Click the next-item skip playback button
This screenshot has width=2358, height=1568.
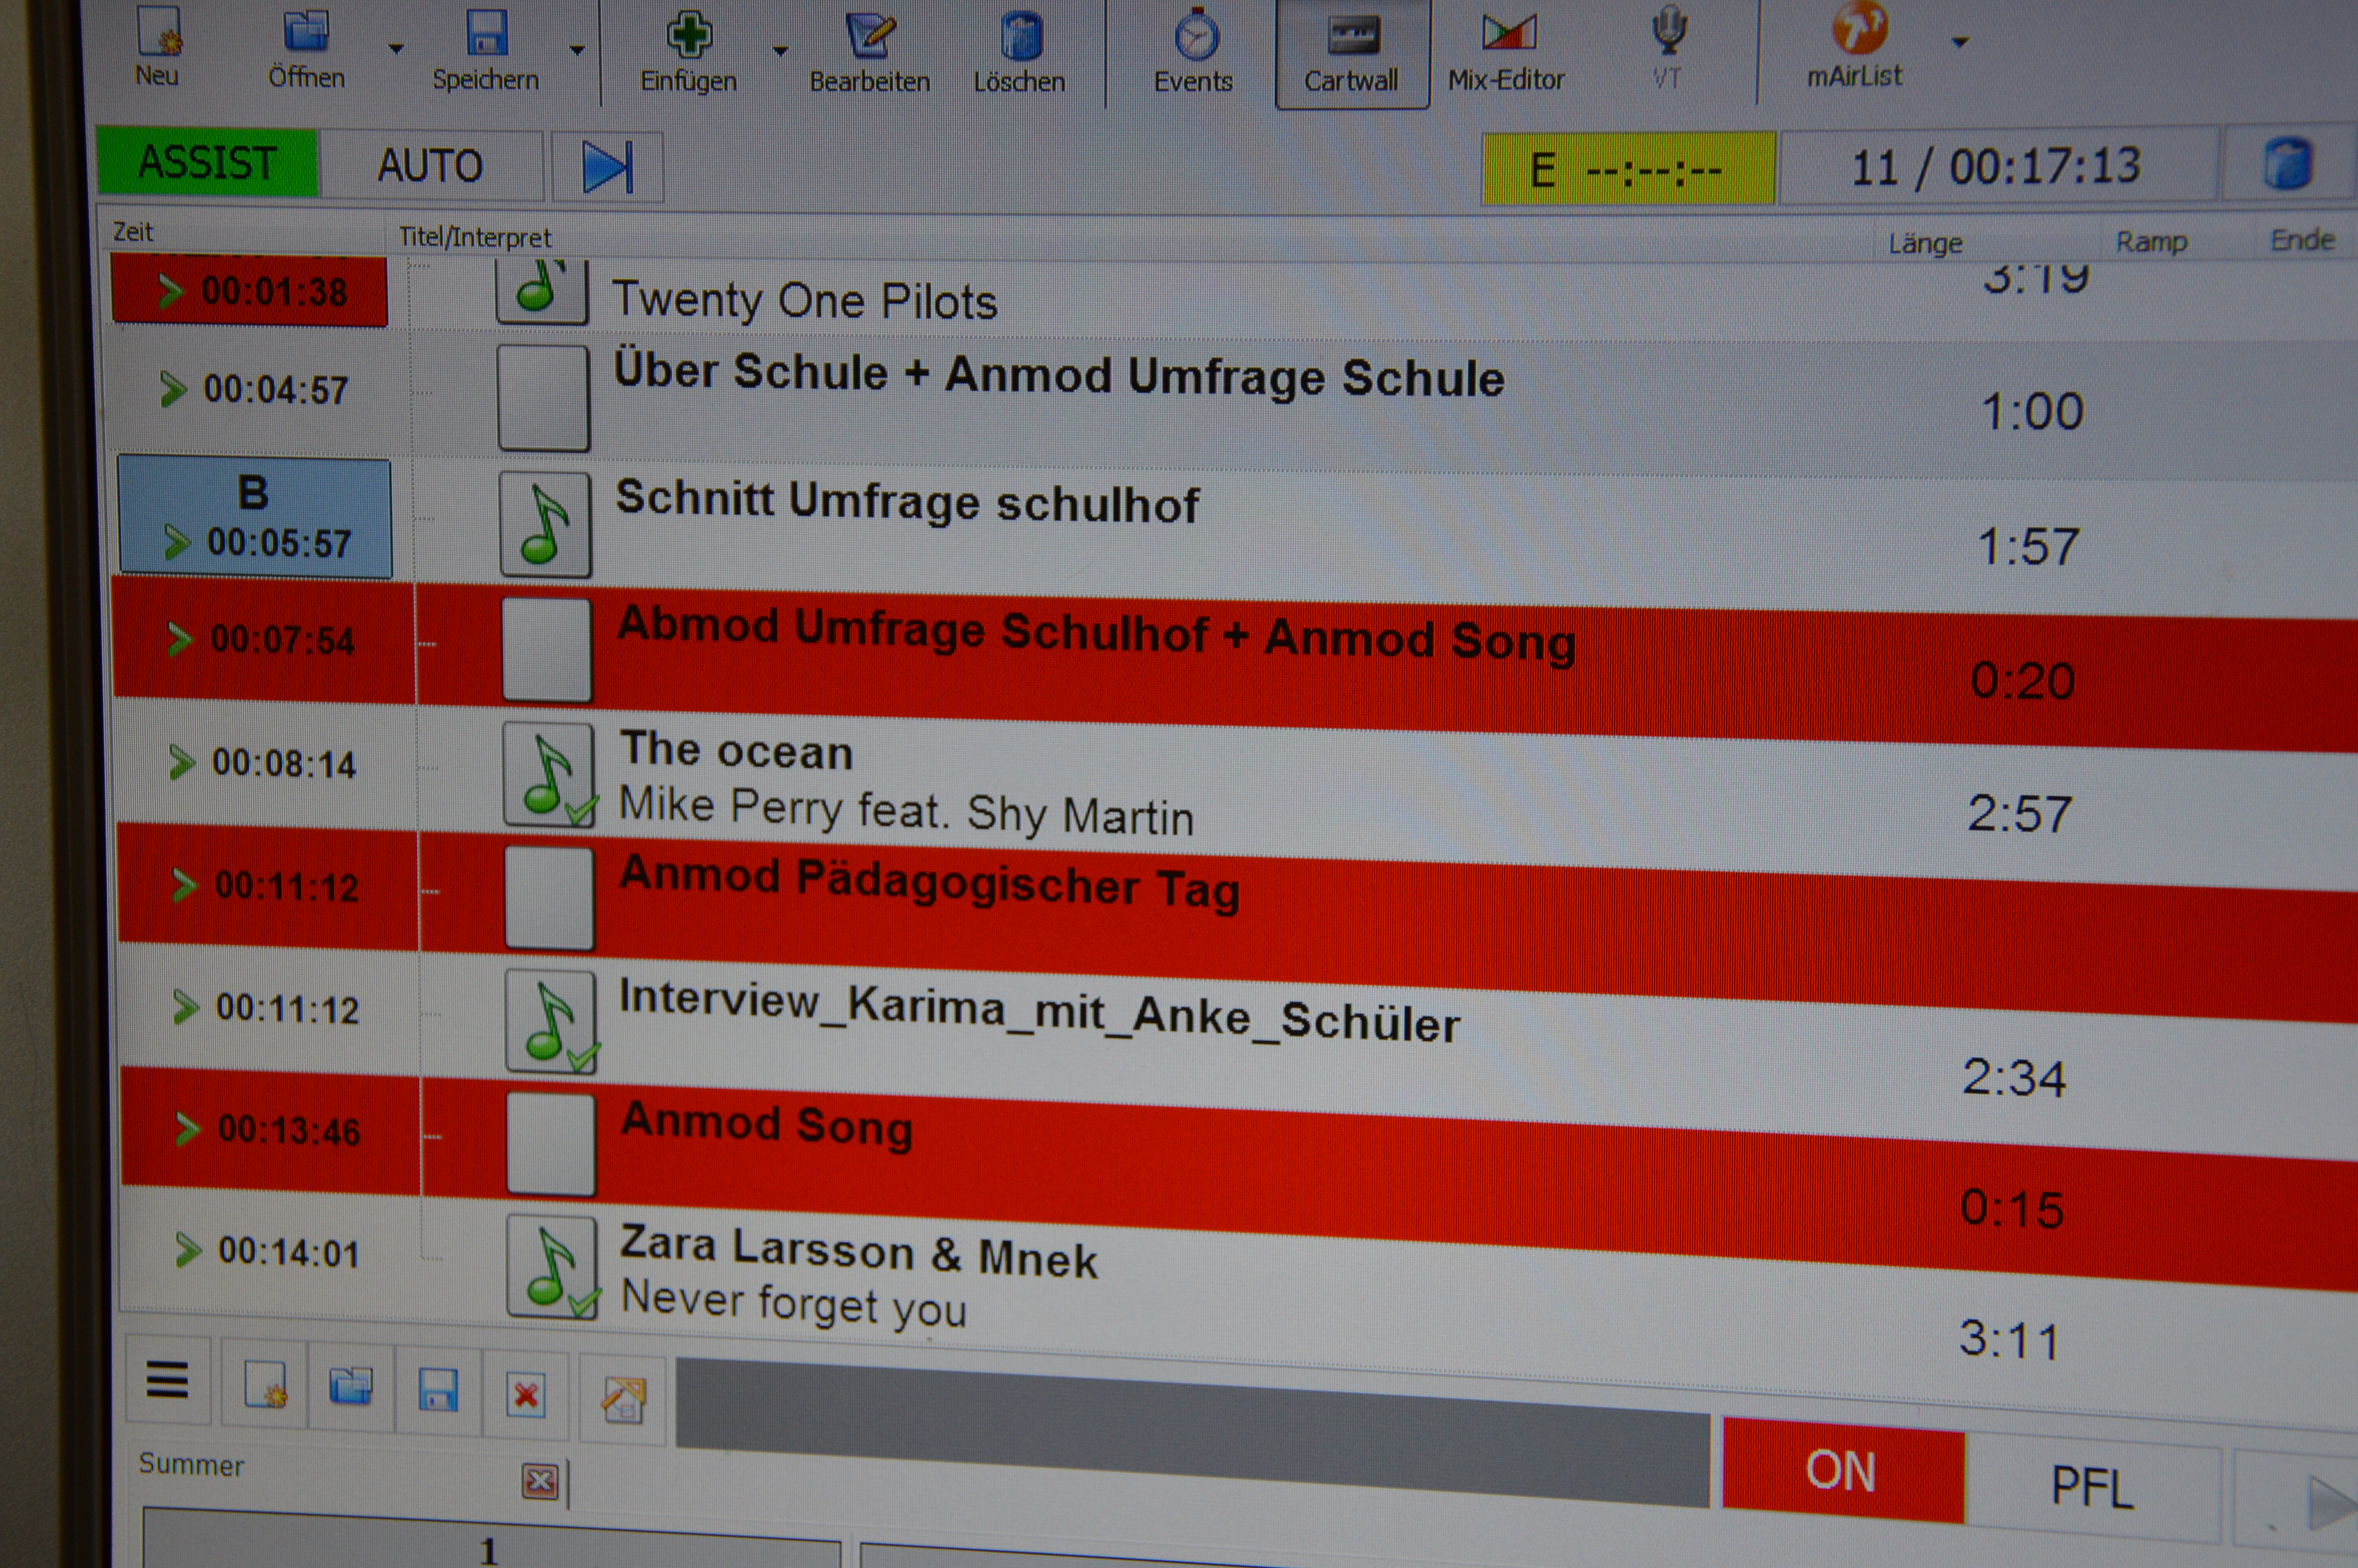608,167
